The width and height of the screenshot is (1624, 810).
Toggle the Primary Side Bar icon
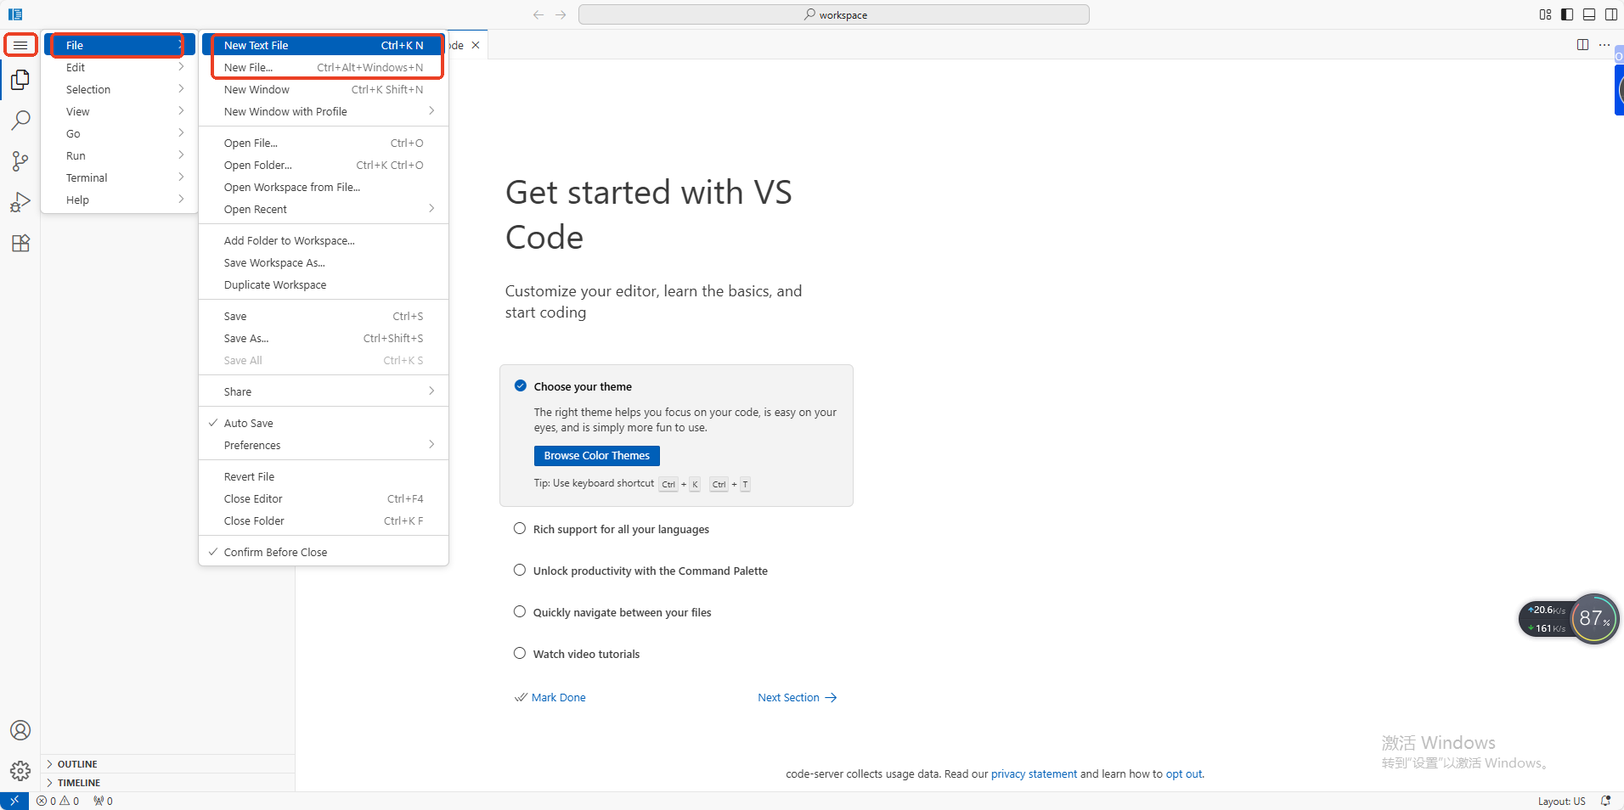pyautogui.click(x=1567, y=14)
